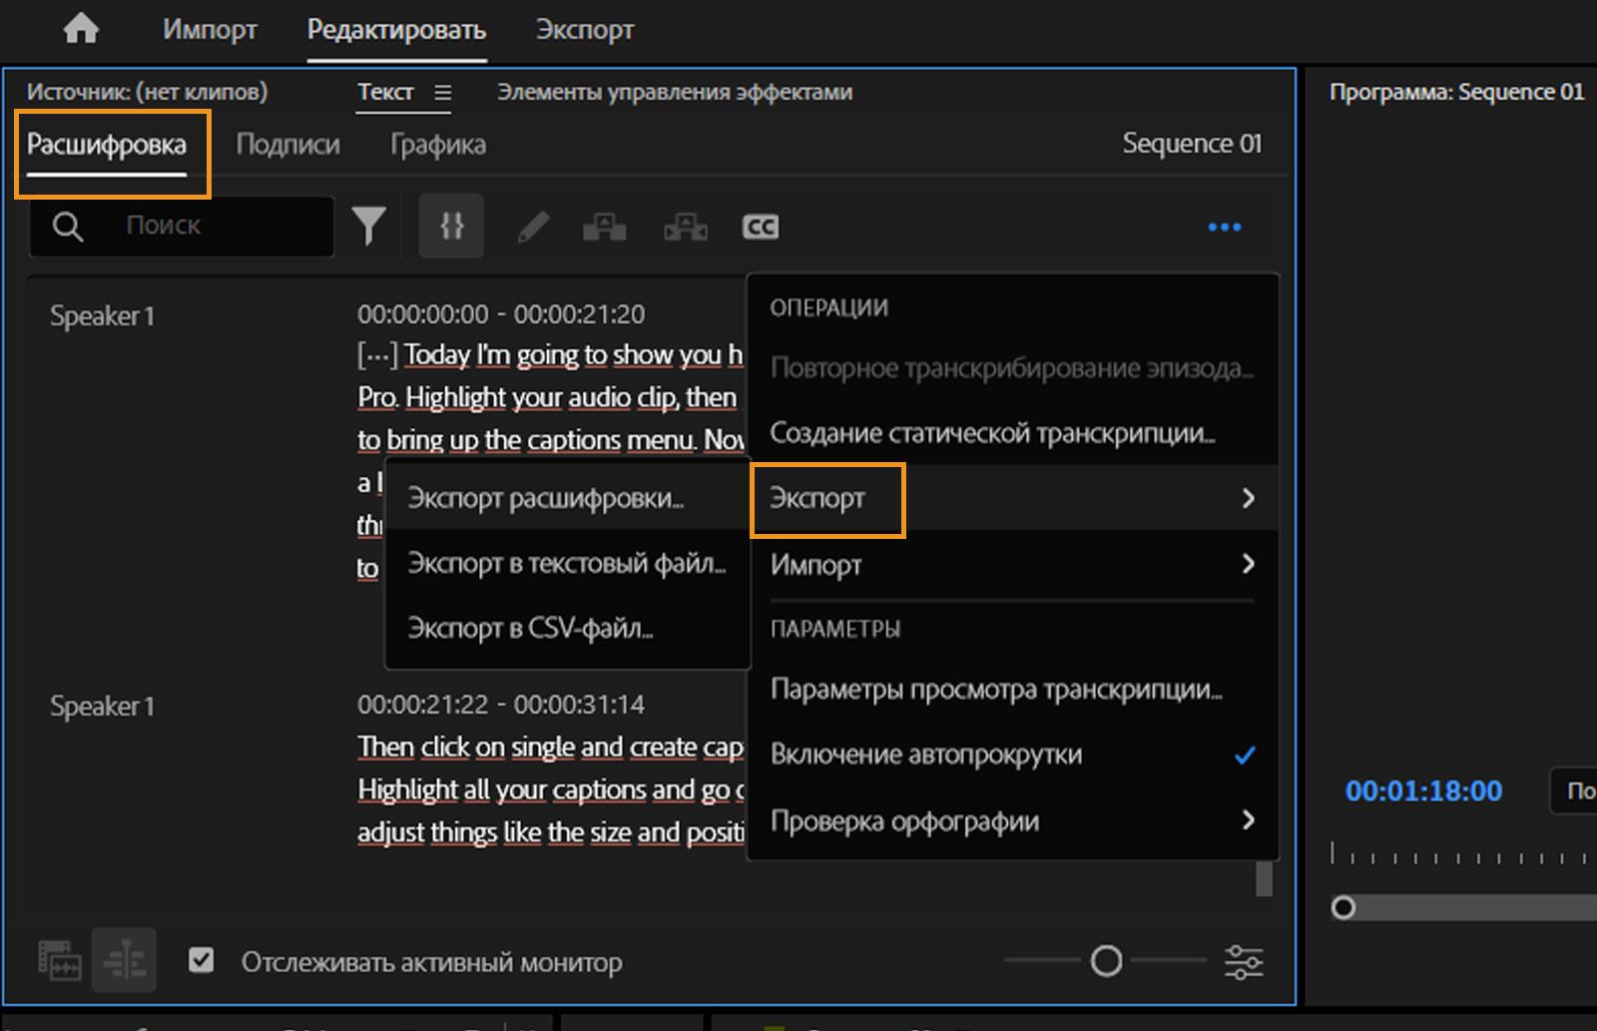The width and height of the screenshot is (1597, 1031).
Task: Click the first Speaker 1 label
Action: pos(102,316)
